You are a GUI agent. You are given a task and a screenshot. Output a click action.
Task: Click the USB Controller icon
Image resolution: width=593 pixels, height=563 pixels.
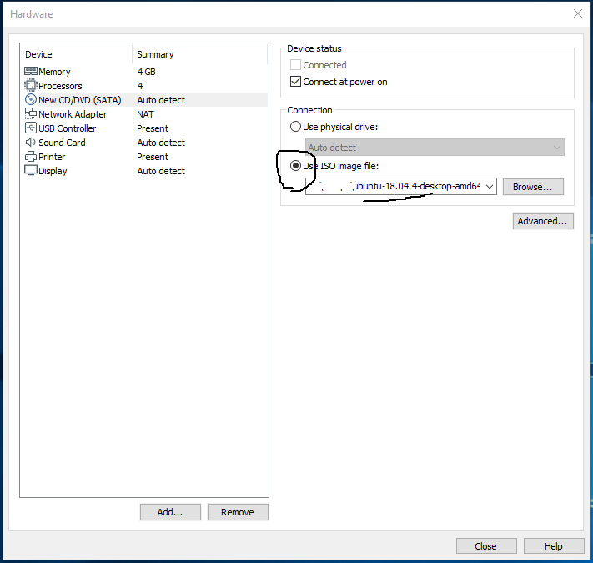coord(31,128)
